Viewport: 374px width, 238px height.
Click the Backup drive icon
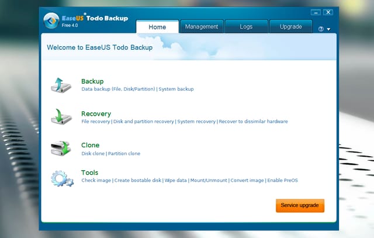[61, 85]
